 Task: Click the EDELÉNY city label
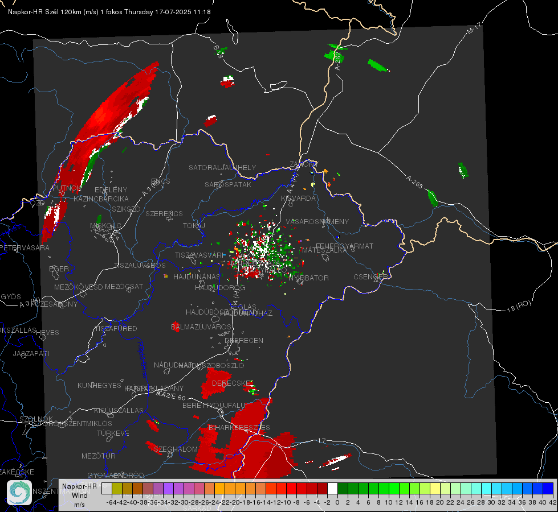(111, 190)
